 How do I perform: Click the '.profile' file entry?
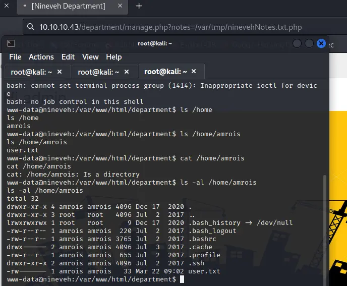[x=204, y=255]
